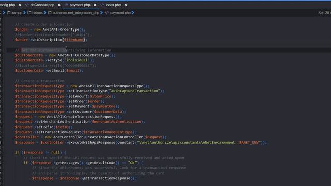This screenshot has height=186, width=331.
Task: Close the dbConnect.php tab
Action: click(59, 5)
